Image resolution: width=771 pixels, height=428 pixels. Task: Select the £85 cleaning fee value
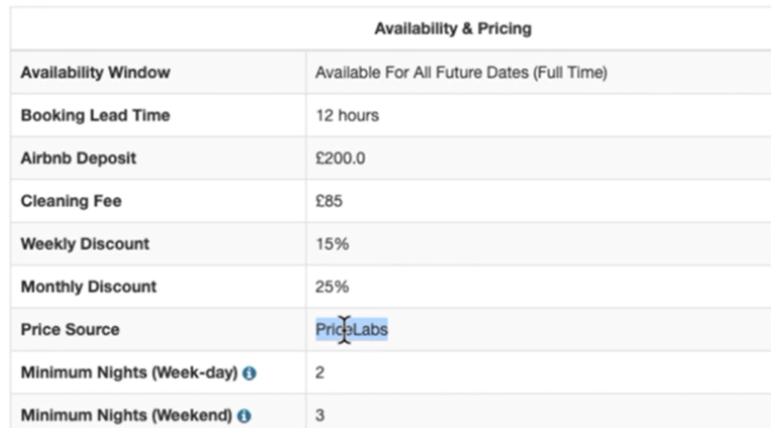(329, 201)
